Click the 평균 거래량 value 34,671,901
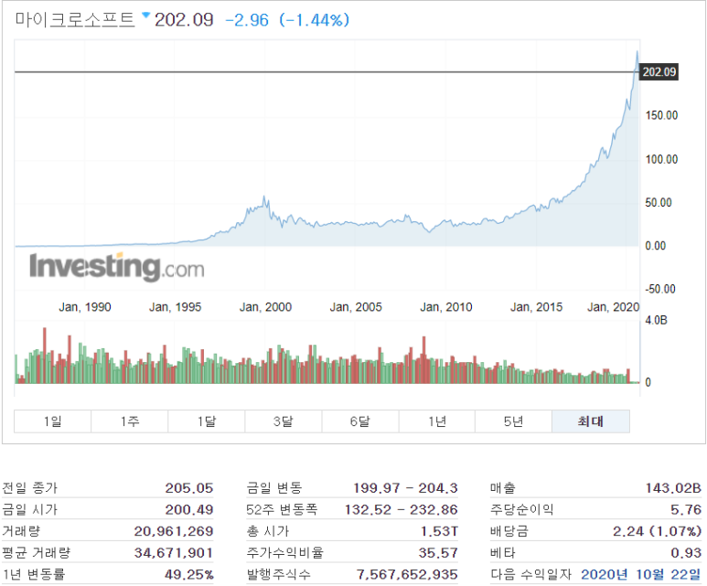 pos(174,553)
